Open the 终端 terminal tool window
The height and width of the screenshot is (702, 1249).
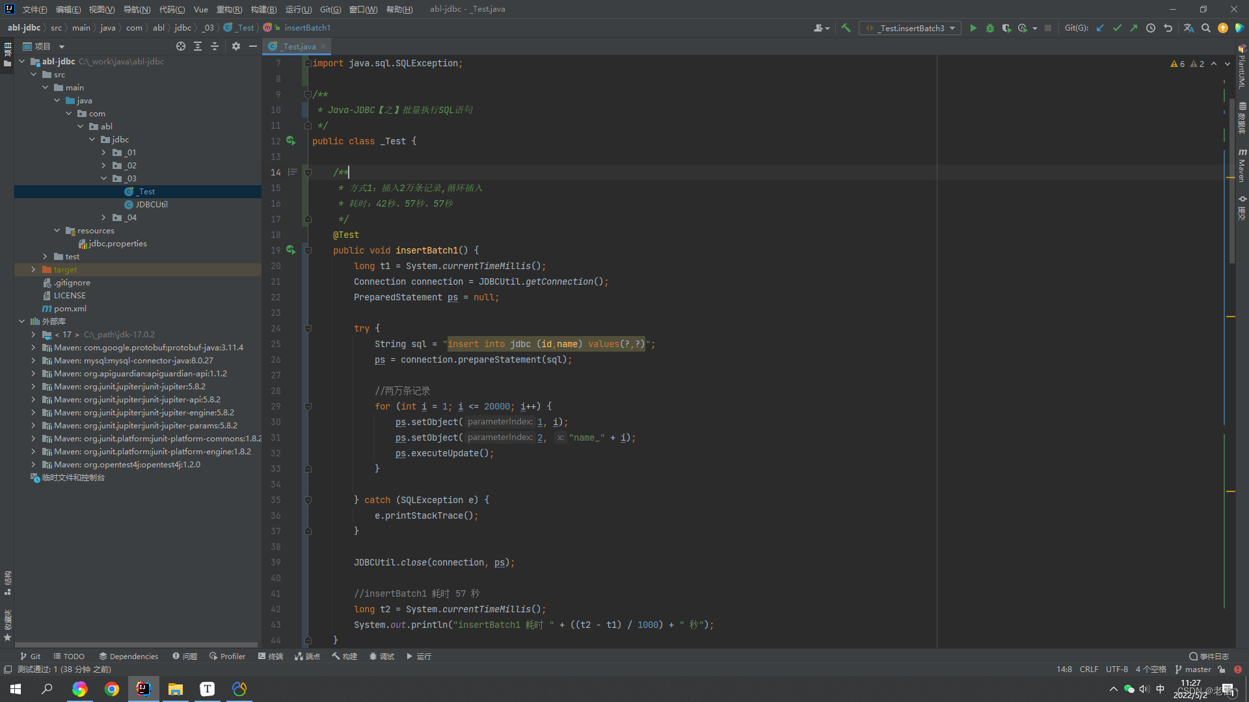[271, 656]
